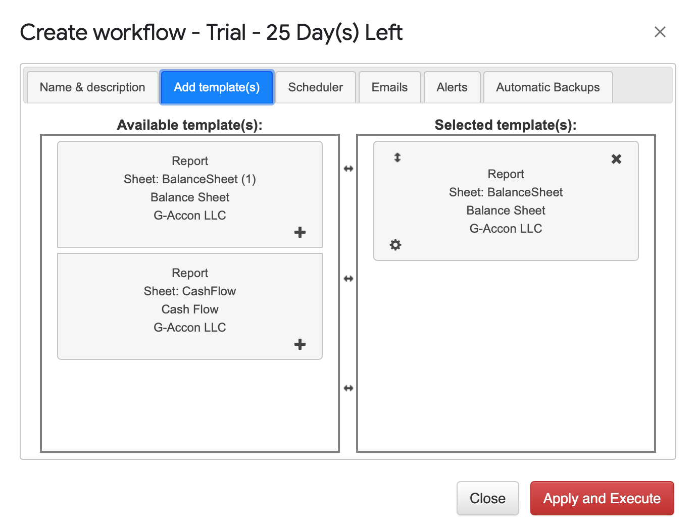Screen dimensions: 698x531
Task: Close the Create workflow dialog with X
Action: point(660,32)
